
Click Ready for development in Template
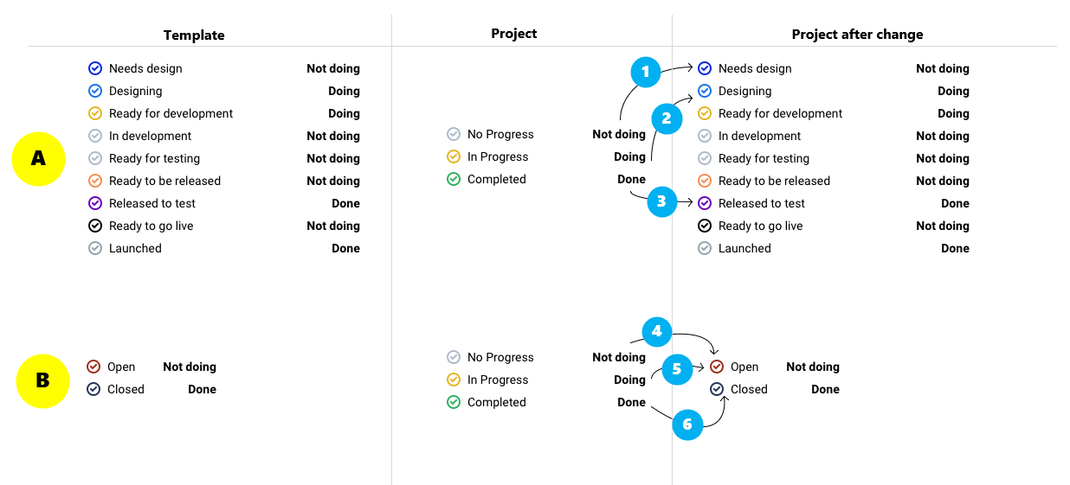(171, 113)
